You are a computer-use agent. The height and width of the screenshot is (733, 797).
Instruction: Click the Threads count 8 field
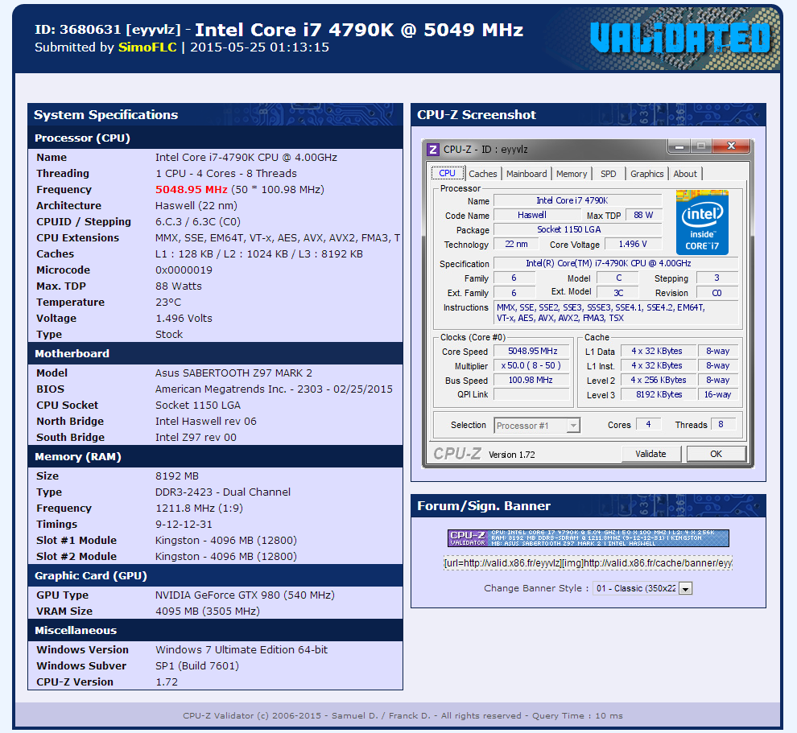pyautogui.click(x=723, y=424)
